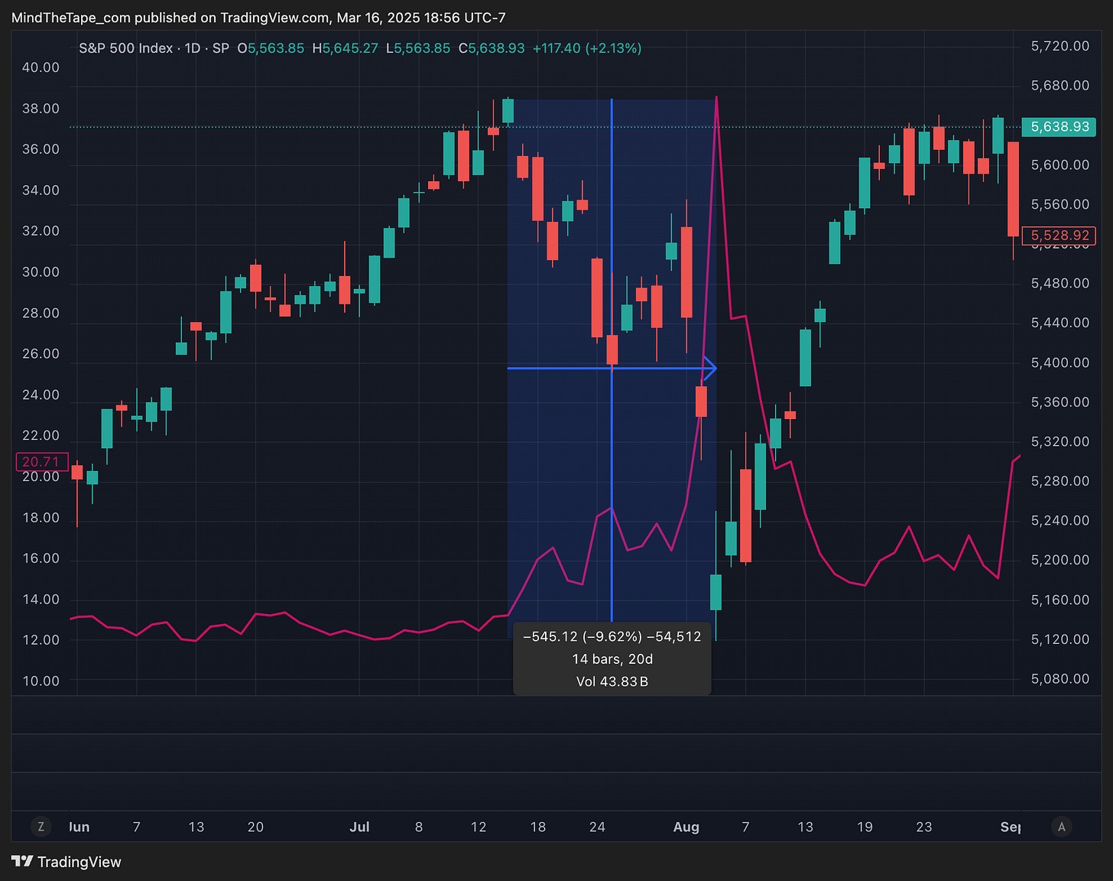Image resolution: width=1113 pixels, height=881 pixels.
Task: Click the 'Vol 43.83 B' measurement line
Action: [x=612, y=681]
